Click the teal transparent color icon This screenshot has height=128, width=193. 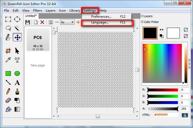point(186,30)
